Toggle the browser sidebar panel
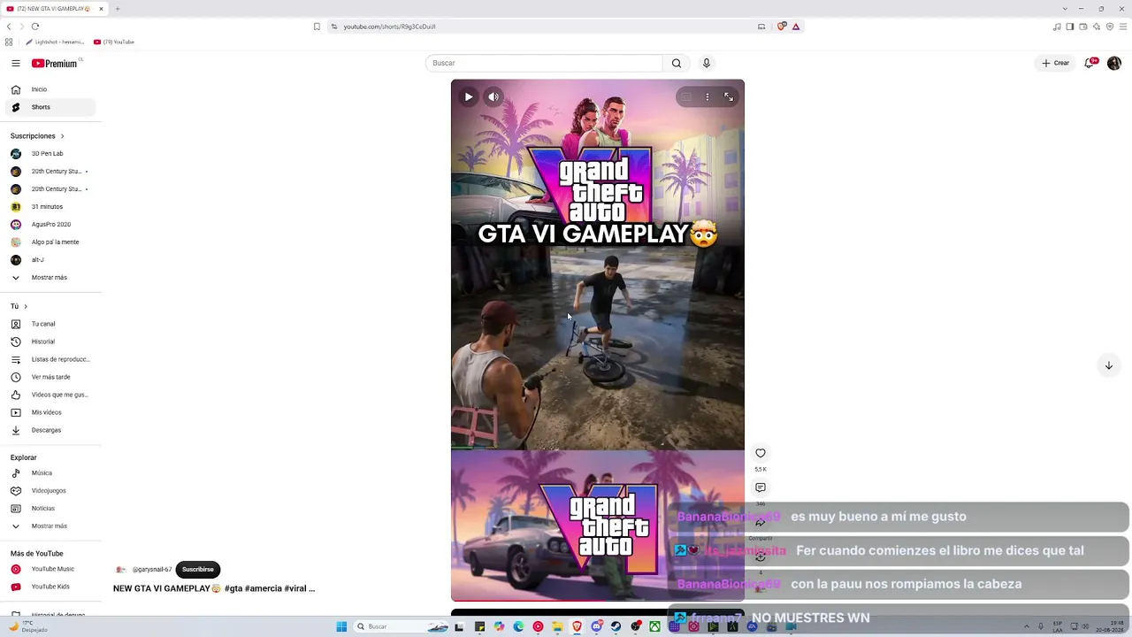This screenshot has width=1132, height=637. 1069,27
